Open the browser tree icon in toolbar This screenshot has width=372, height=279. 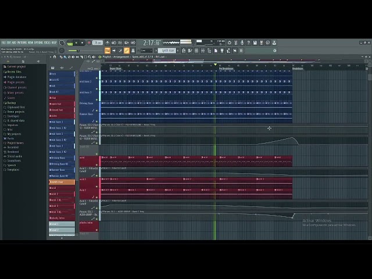click(x=209, y=51)
